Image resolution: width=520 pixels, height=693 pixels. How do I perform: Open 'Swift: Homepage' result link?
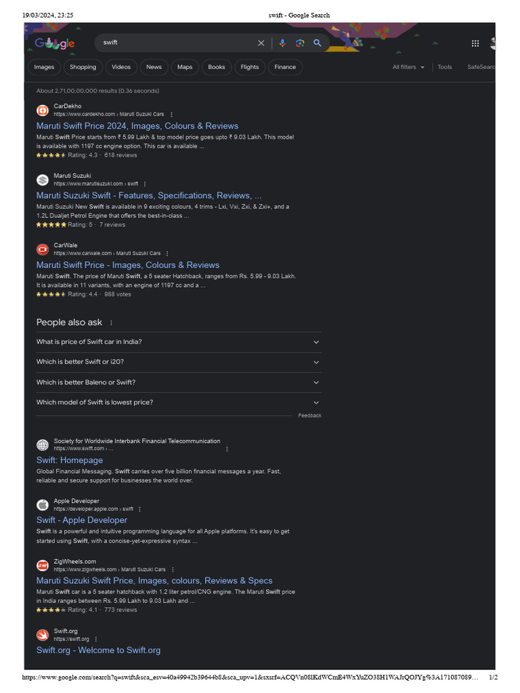pyautogui.click(x=70, y=460)
